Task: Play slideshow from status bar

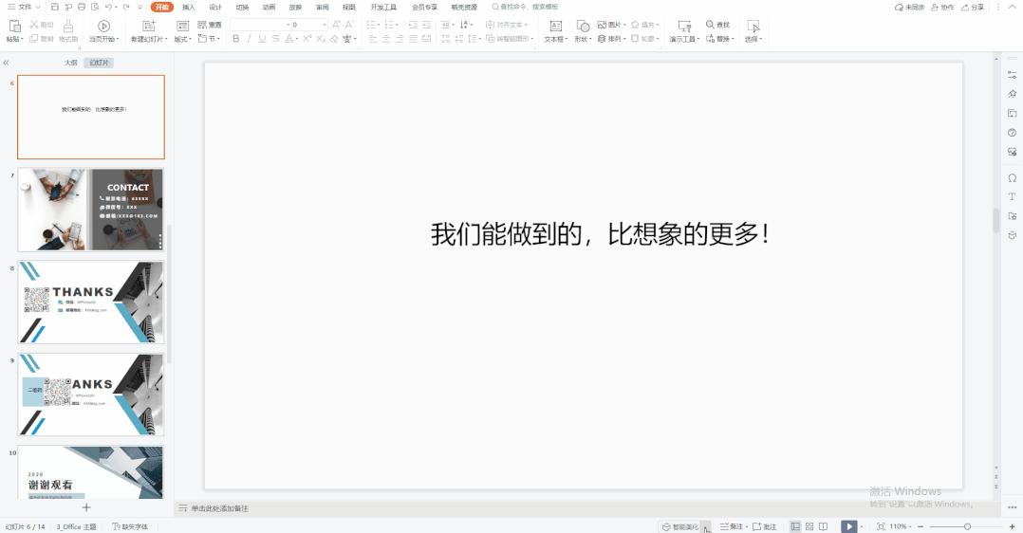Action: pyautogui.click(x=848, y=526)
